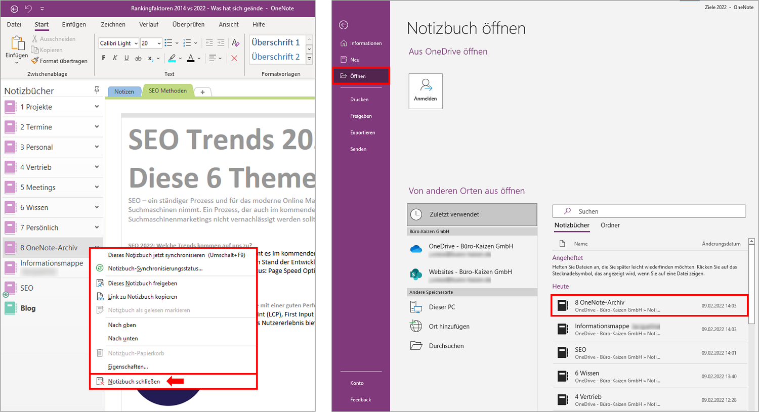Expand the 3 Personal notebook chevron
Image resolution: width=759 pixels, height=412 pixels.
coord(97,147)
